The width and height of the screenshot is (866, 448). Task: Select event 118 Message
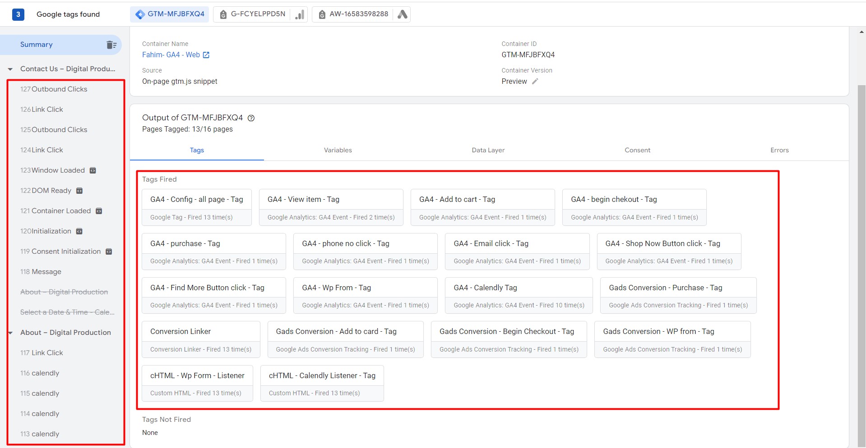point(41,272)
